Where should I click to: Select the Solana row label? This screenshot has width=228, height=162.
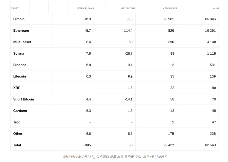(19, 54)
